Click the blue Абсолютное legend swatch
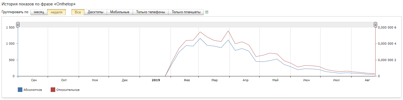The width and height of the screenshot is (403, 100). [20, 90]
